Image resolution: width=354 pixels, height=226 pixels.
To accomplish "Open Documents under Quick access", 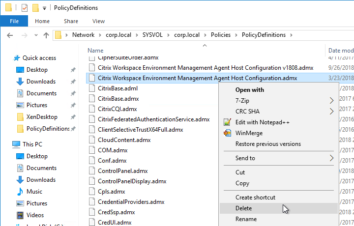I will (41, 93).
